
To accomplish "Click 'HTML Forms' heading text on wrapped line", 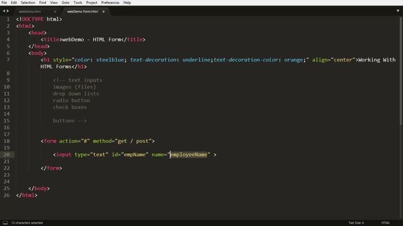I will pyautogui.click(x=56, y=67).
